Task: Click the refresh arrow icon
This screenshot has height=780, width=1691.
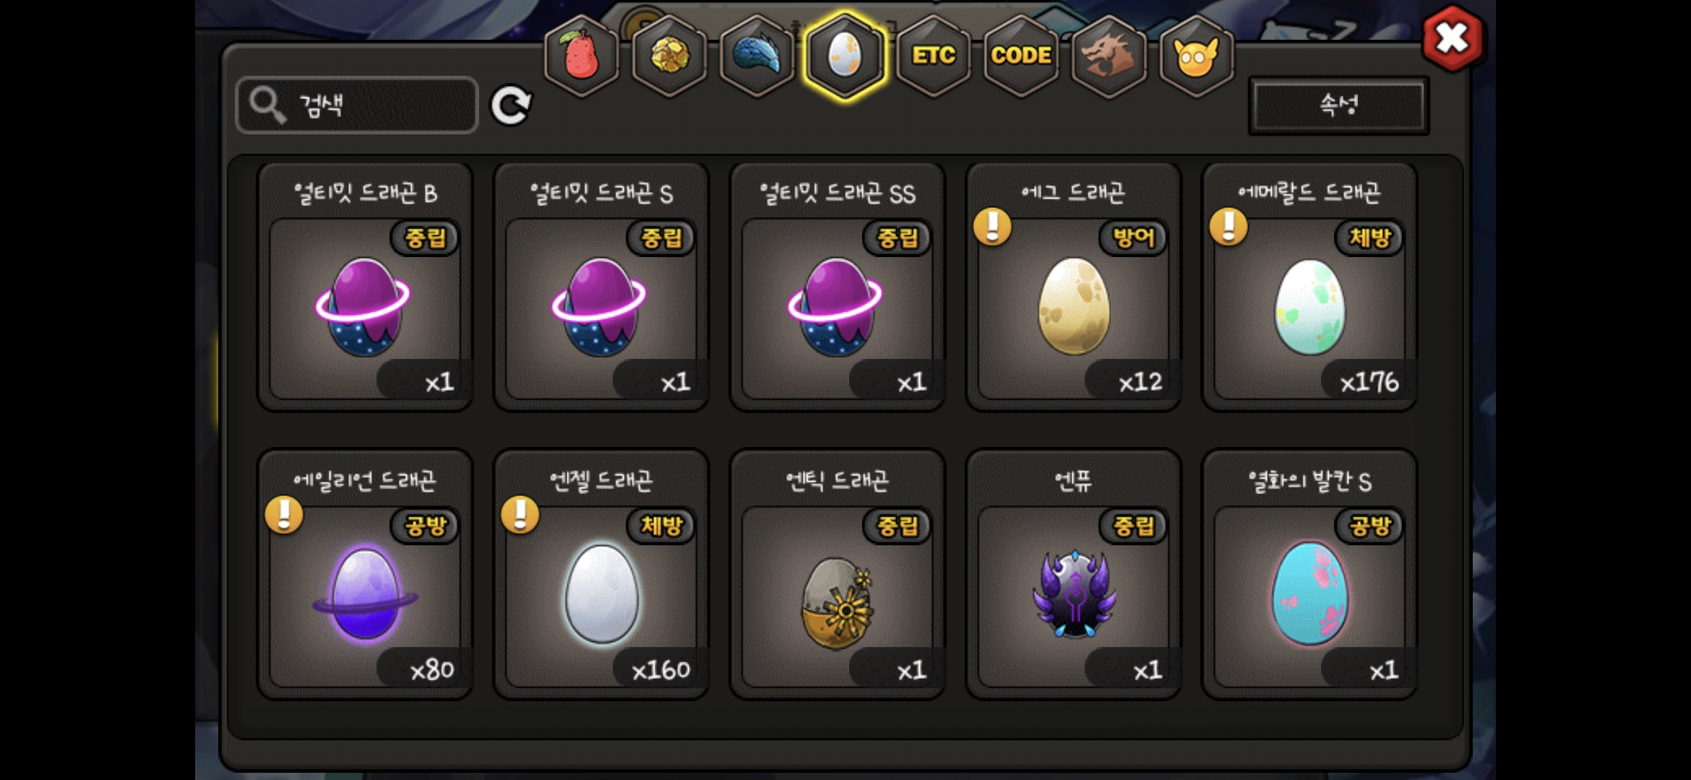Action: [x=511, y=106]
